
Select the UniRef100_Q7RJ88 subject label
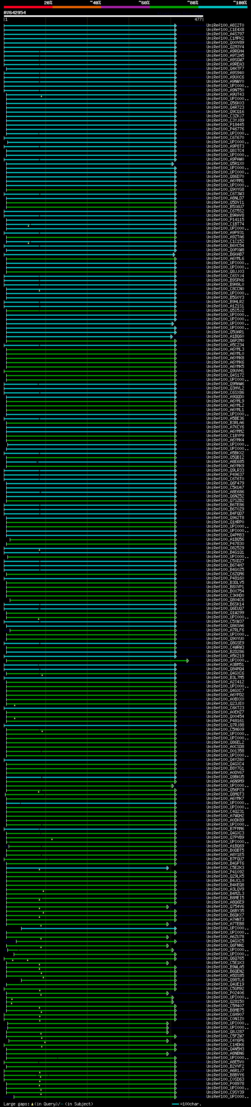pyautogui.click(x=225, y=725)
